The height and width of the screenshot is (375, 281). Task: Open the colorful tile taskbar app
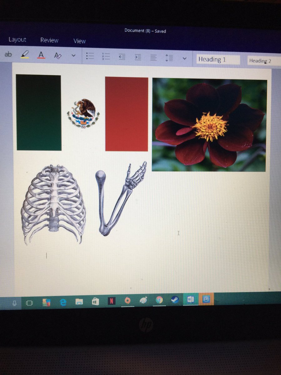point(46,302)
